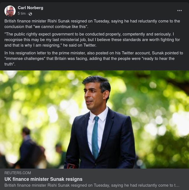Screen dimensions: 189x190
Task: Click the globe public-audience icon
Action: pyautogui.click(x=30, y=14)
